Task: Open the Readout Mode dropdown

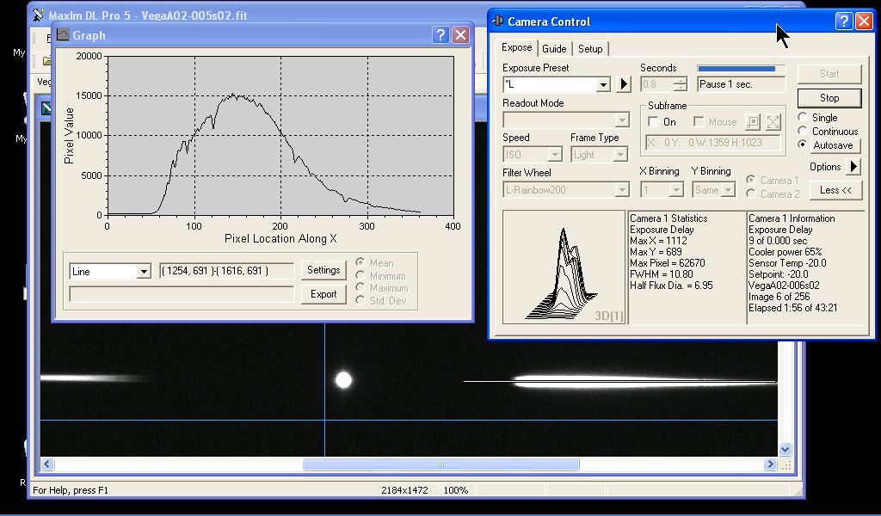Action: [622, 120]
